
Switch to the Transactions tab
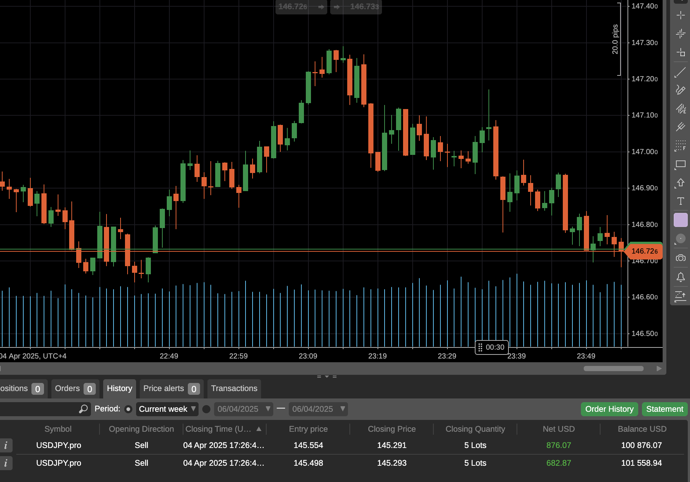234,388
